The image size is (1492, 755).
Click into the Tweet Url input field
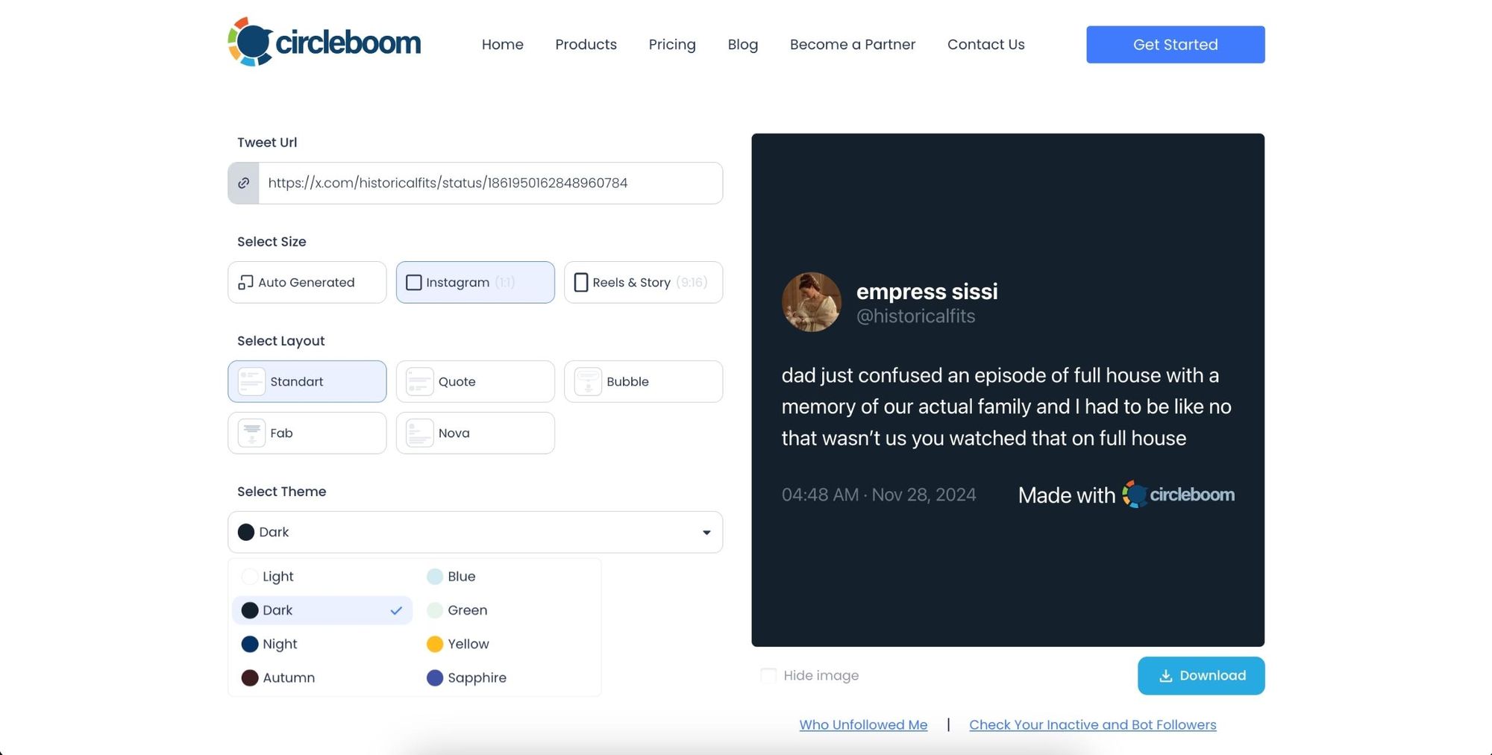click(490, 183)
